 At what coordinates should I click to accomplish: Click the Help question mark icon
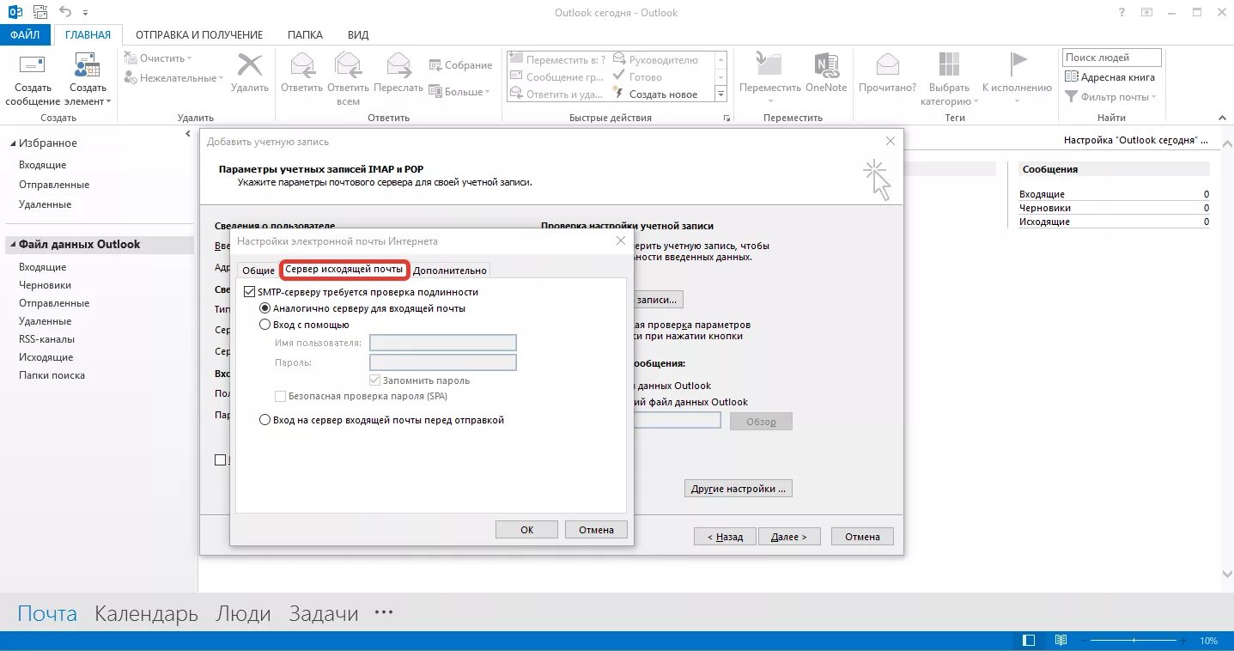[1122, 12]
